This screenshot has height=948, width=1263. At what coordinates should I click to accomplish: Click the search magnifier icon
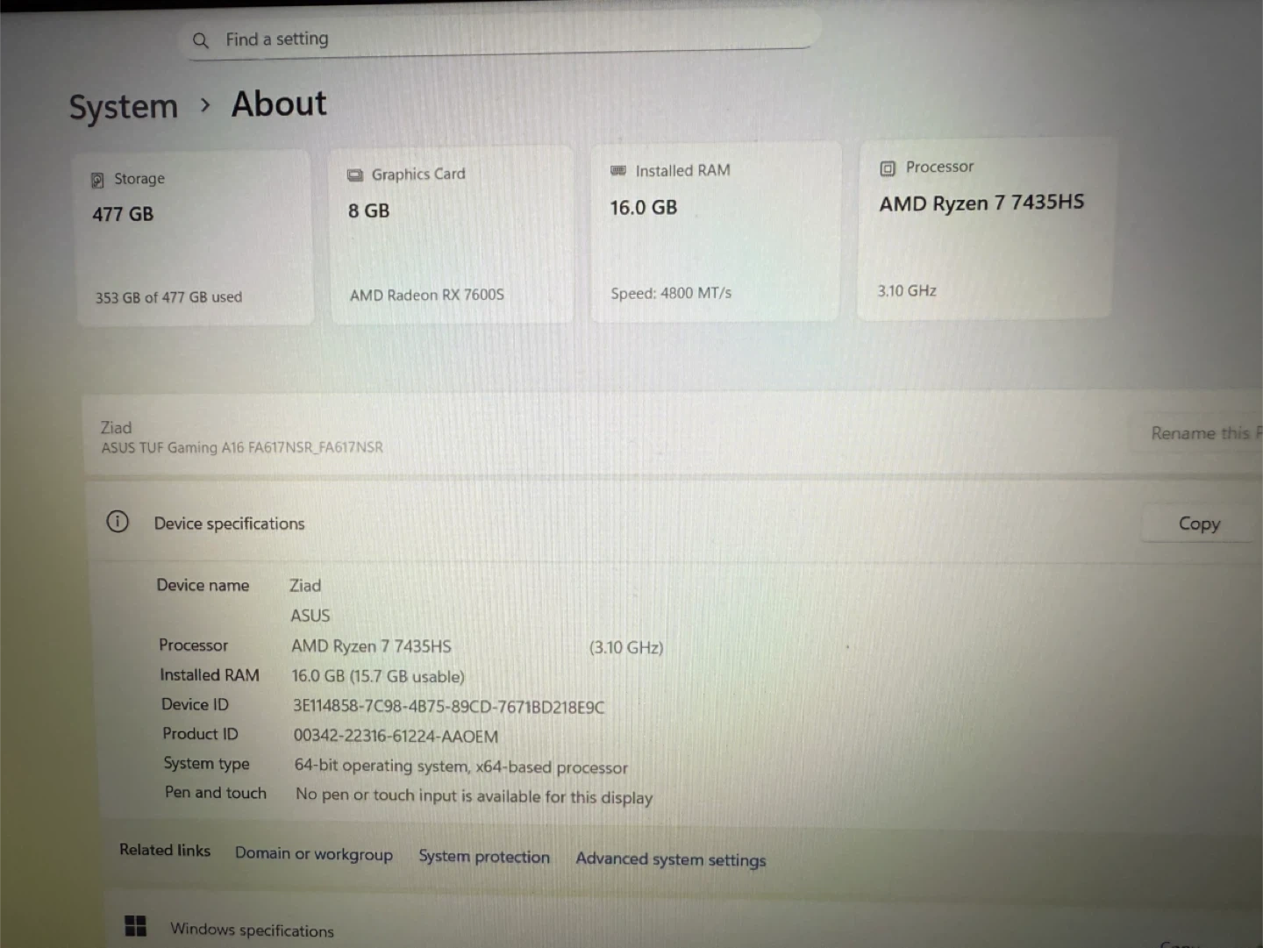(201, 40)
